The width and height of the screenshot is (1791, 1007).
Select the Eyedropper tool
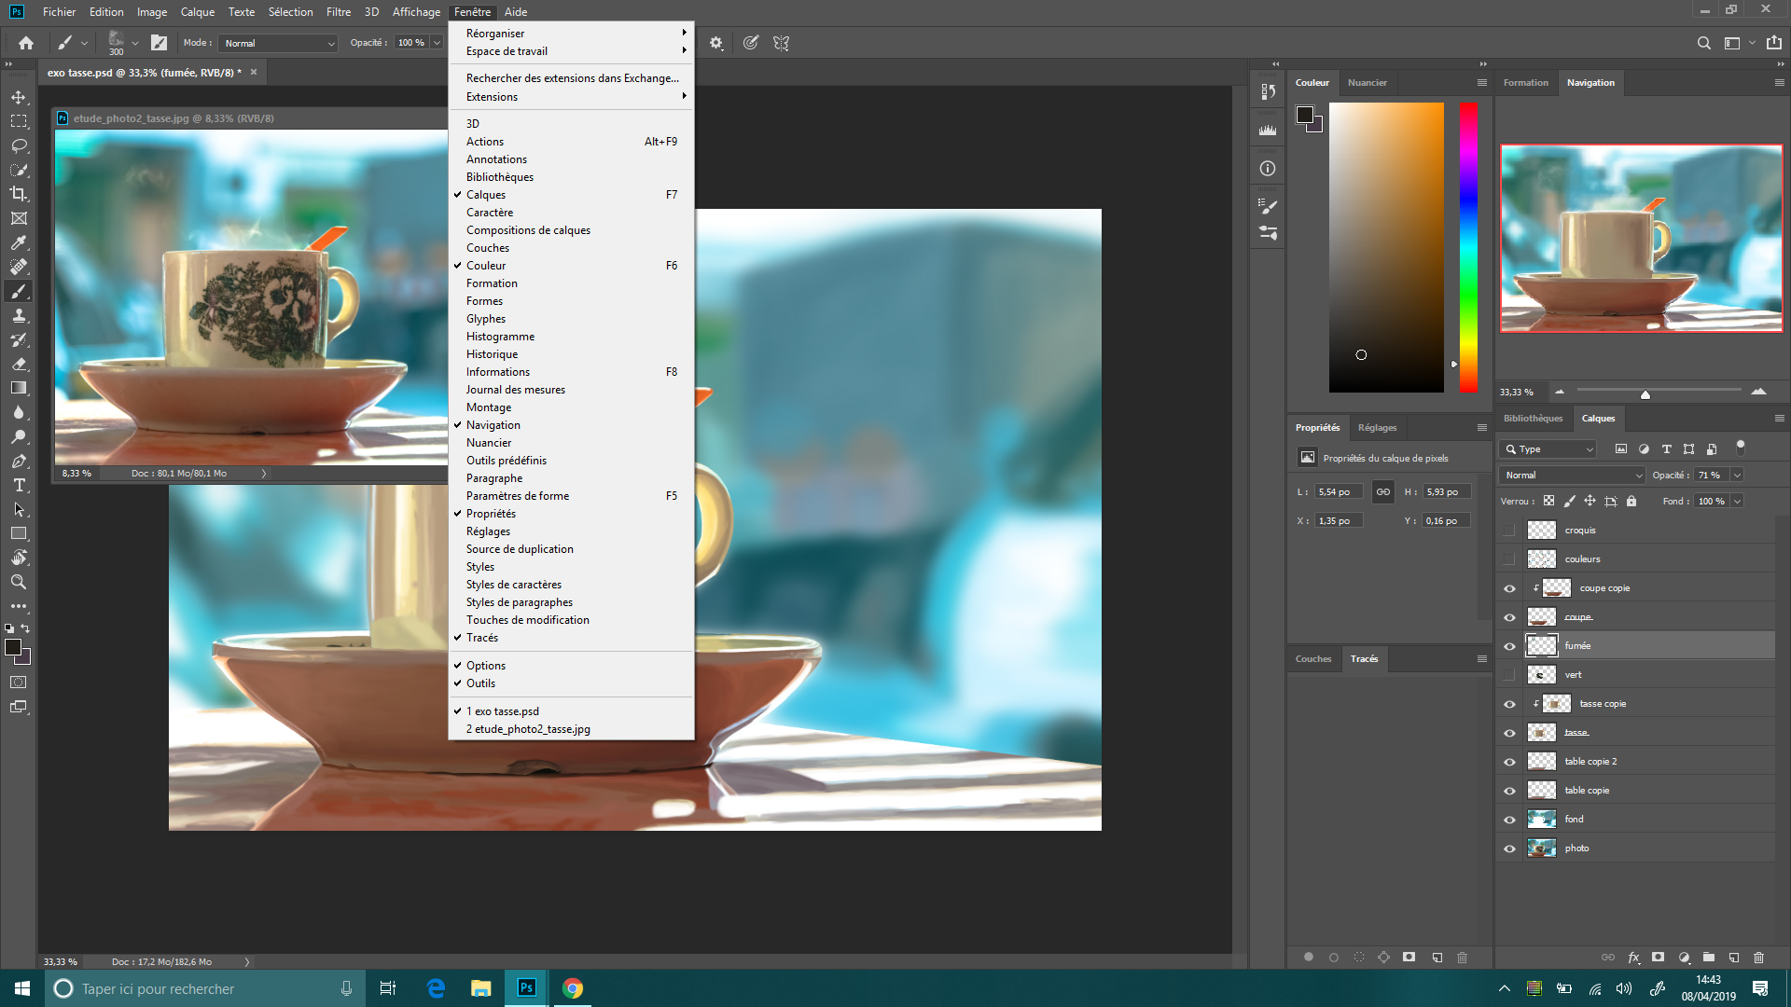[19, 242]
